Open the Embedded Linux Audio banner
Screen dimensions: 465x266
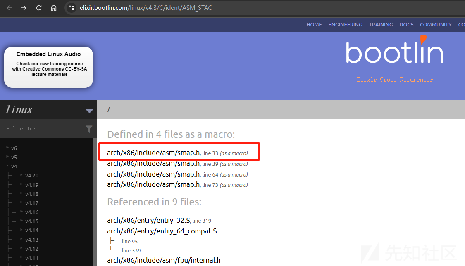(x=49, y=67)
